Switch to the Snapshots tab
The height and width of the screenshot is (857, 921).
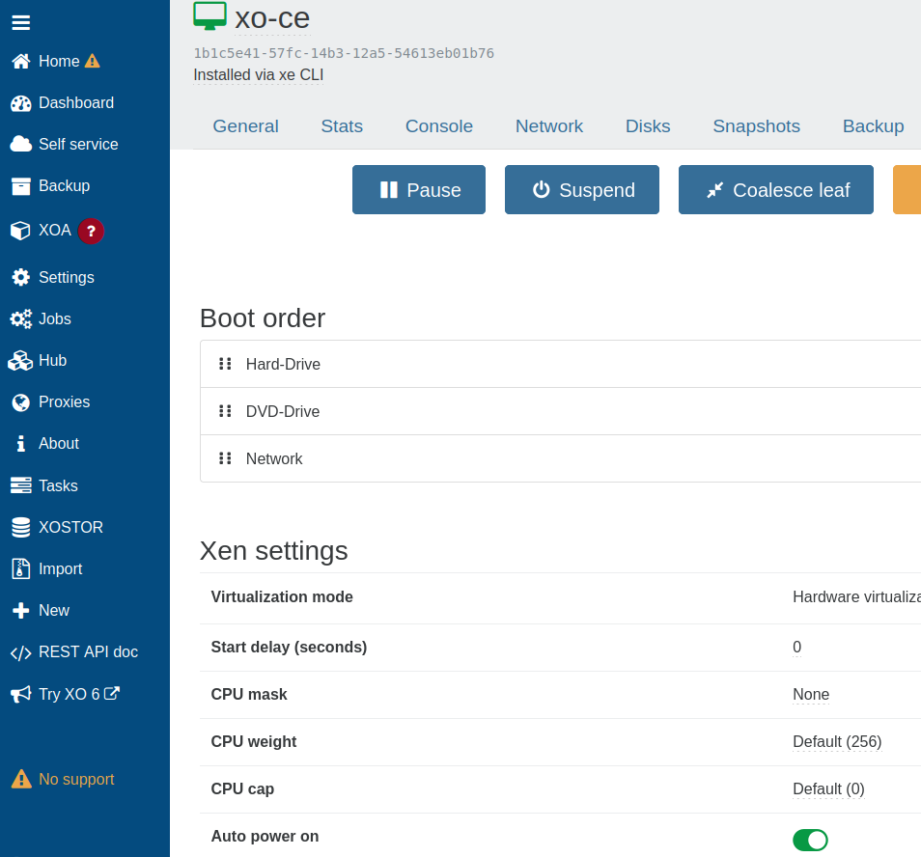tap(756, 126)
